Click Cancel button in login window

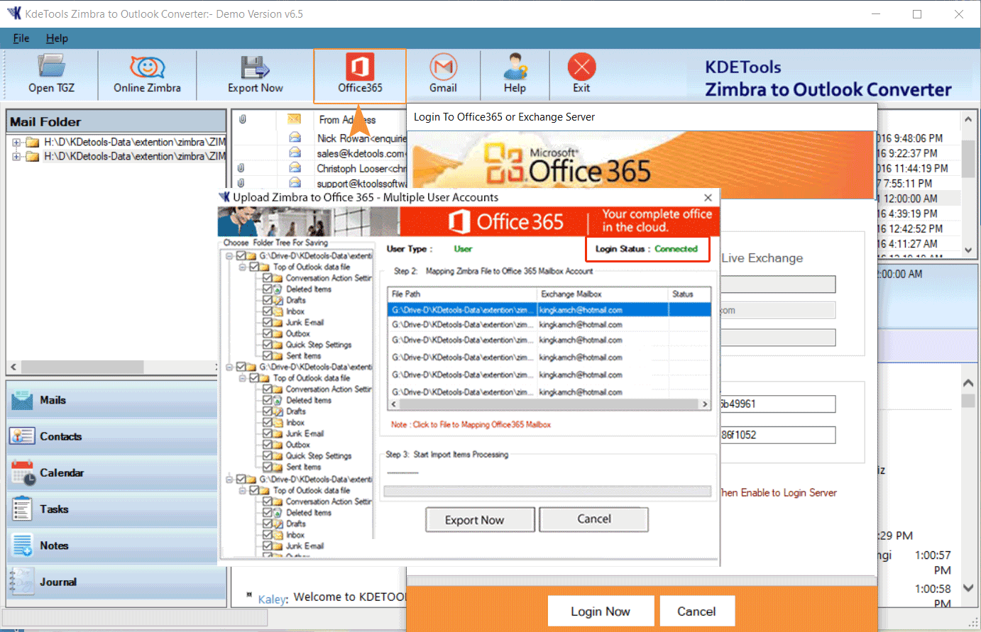point(696,611)
